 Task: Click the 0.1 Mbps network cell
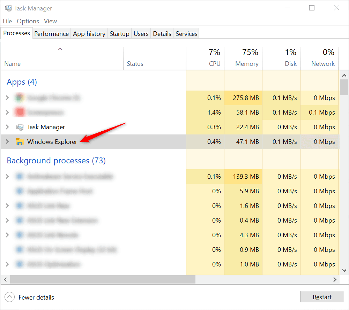click(319, 113)
